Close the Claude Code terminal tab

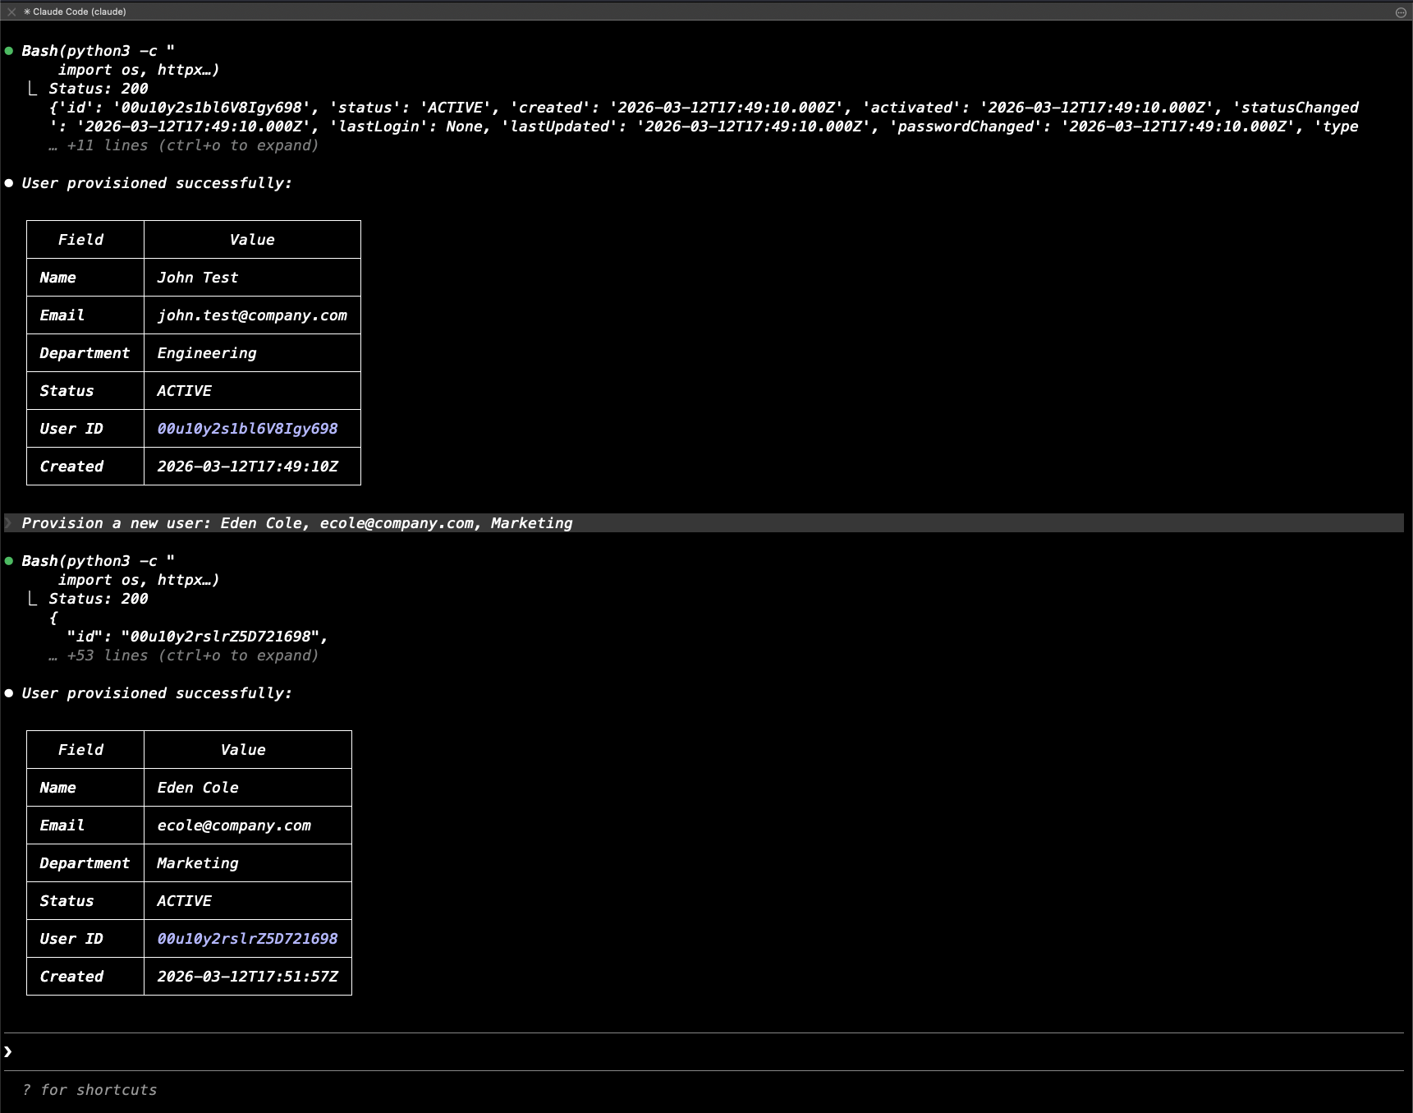11,11
